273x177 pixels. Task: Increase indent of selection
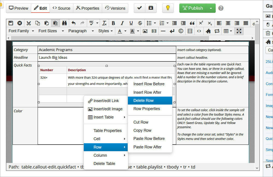[x=183, y=23]
